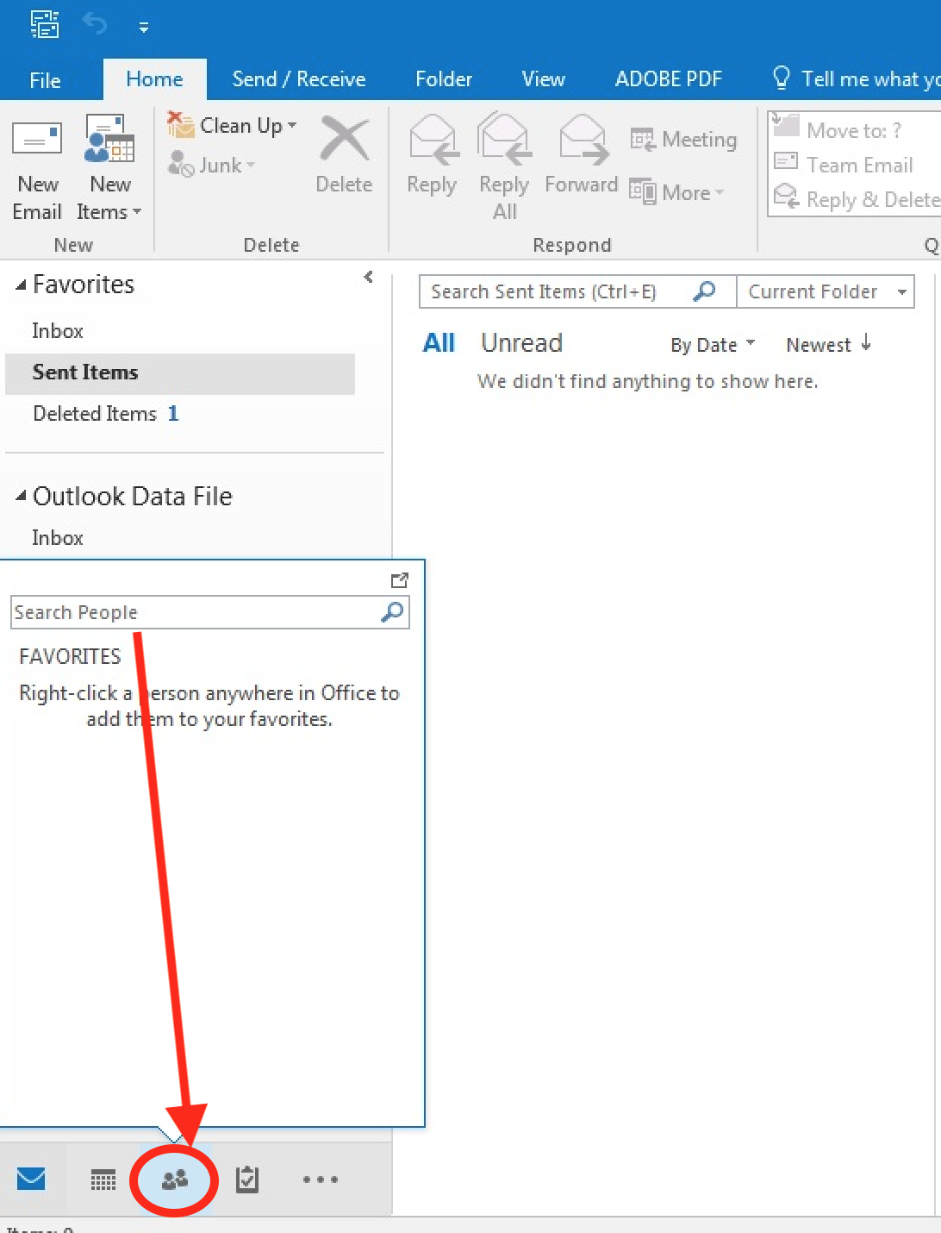Image resolution: width=941 pixels, height=1233 pixels.
Task: Open the Calendar view from bottom navigation
Action: (103, 1180)
